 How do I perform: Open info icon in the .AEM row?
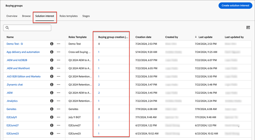[52, 93]
